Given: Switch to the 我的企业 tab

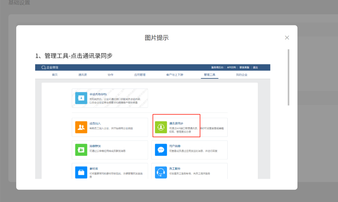Looking at the screenshot, I should pos(241,75).
